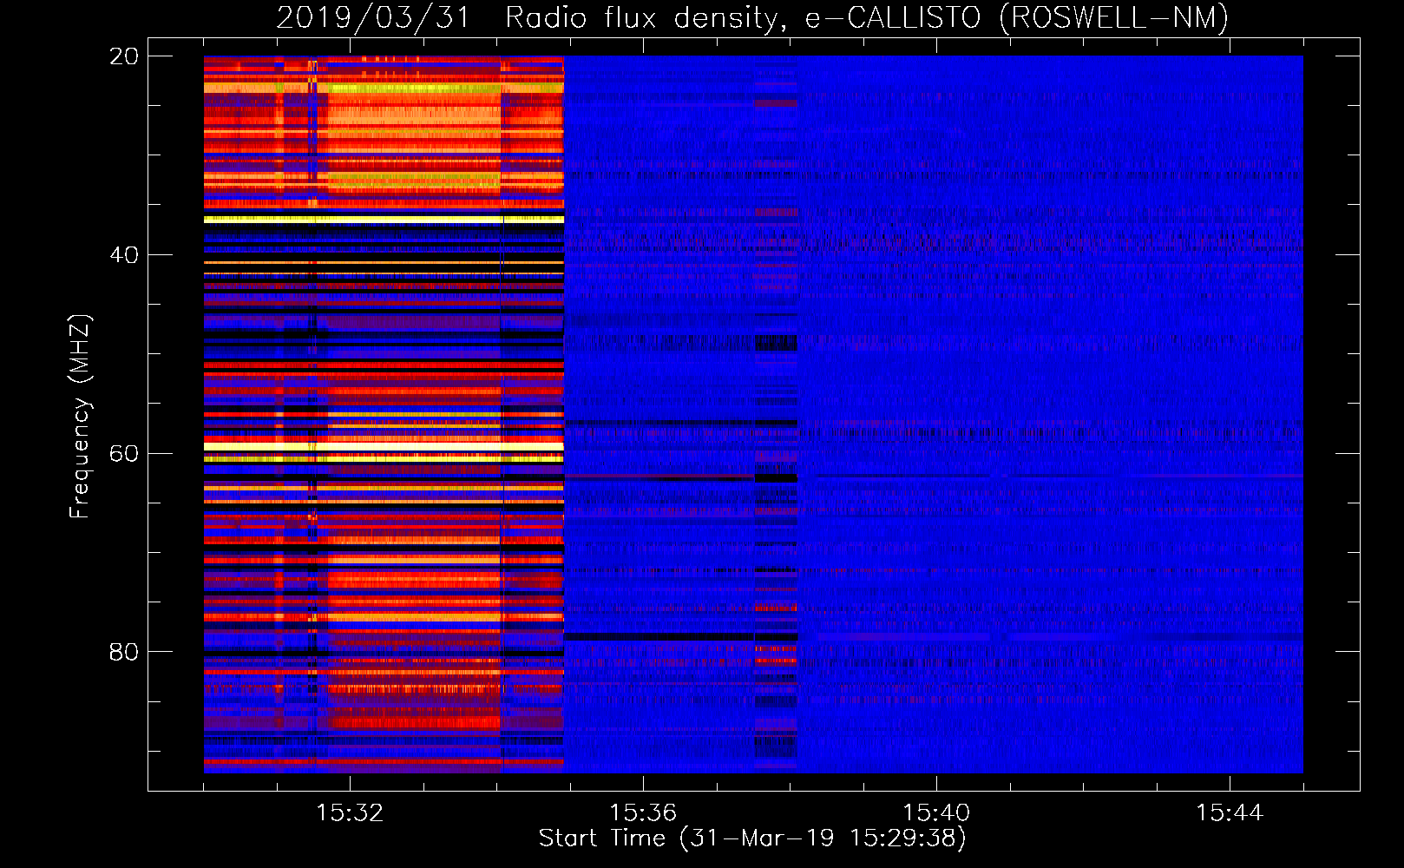Screen dimensions: 1404x868
Task: Click the 15:32 time tick label
Action: pos(350,812)
